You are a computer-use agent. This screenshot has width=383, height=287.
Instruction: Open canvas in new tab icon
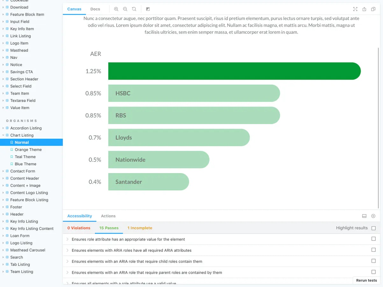364,9
